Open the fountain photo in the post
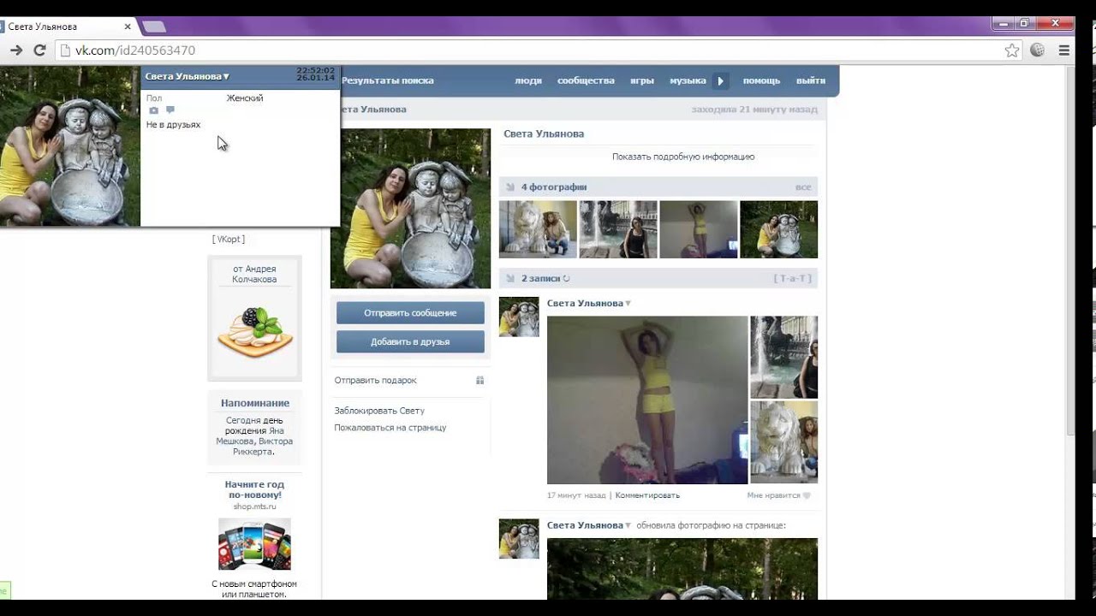This screenshot has width=1096, height=616. [x=784, y=357]
